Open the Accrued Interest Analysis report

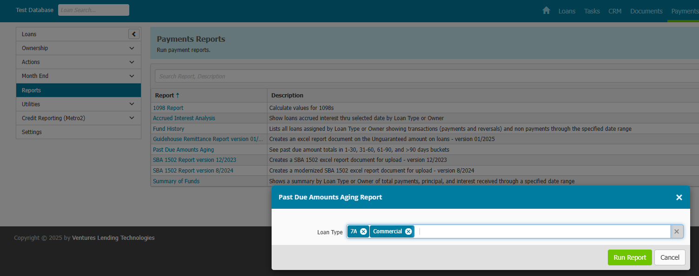(x=184, y=118)
